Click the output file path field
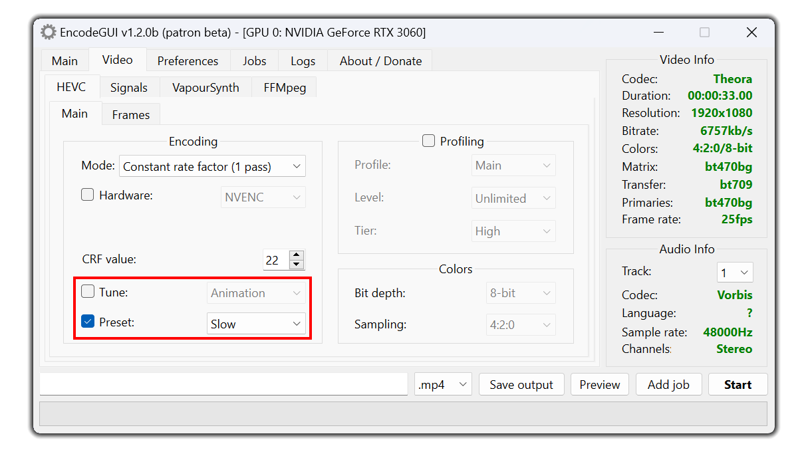The image size is (808, 452). click(223, 384)
